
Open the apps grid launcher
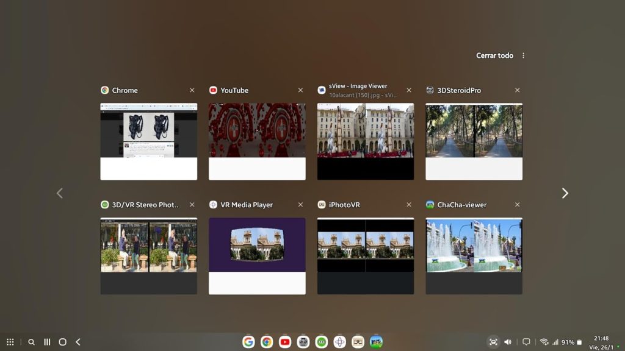tap(10, 342)
